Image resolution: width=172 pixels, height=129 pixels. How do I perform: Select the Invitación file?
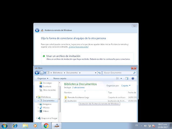(72, 101)
